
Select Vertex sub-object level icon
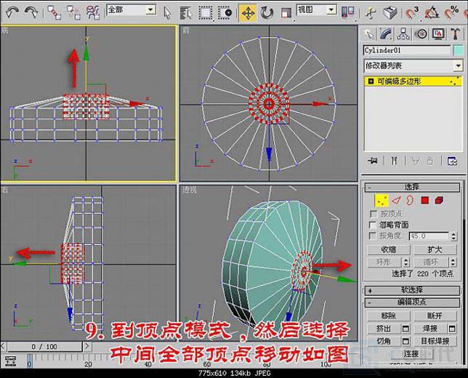tap(381, 201)
